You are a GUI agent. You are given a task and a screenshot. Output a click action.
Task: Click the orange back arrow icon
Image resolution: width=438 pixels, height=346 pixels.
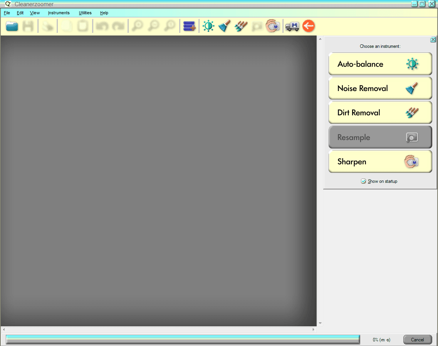pyautogui.click(x=309, y=26)
